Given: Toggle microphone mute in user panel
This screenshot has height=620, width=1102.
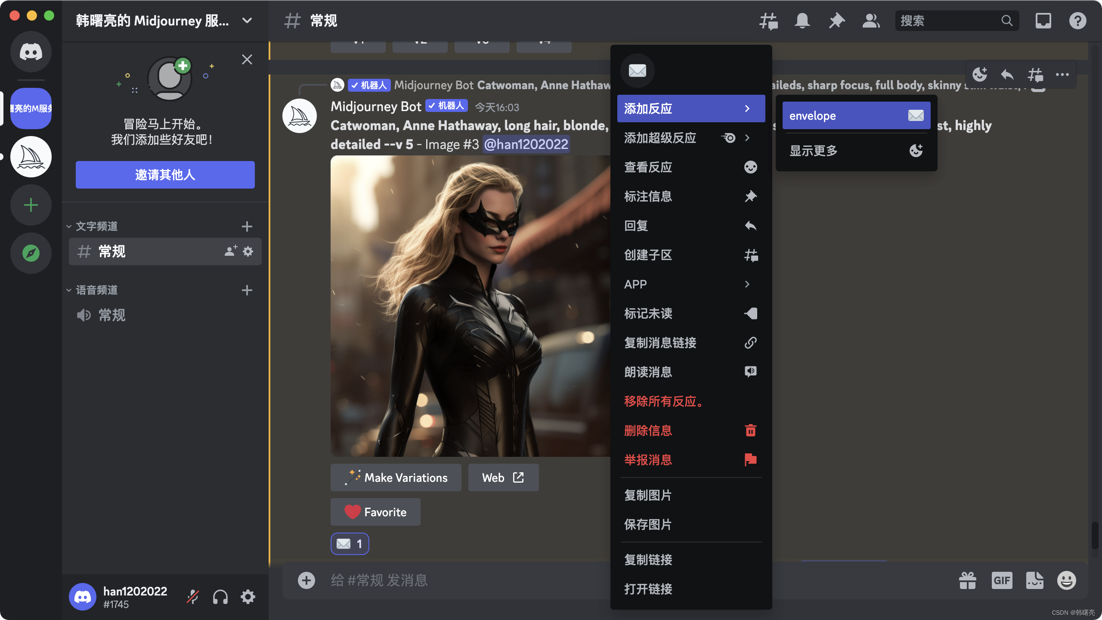Looking at the screenshot, I should pyautogui.click(x=193, y=597).
